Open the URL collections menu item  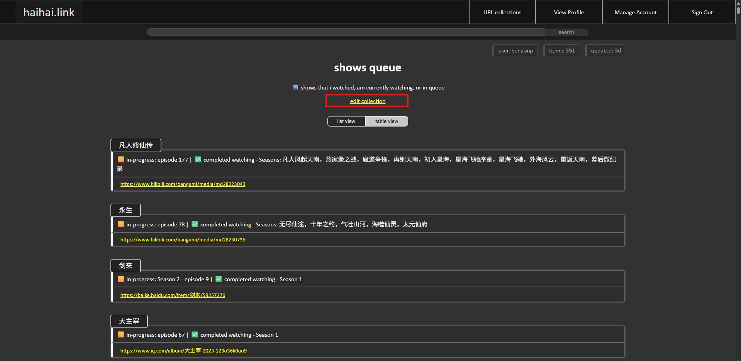point(502,12)
